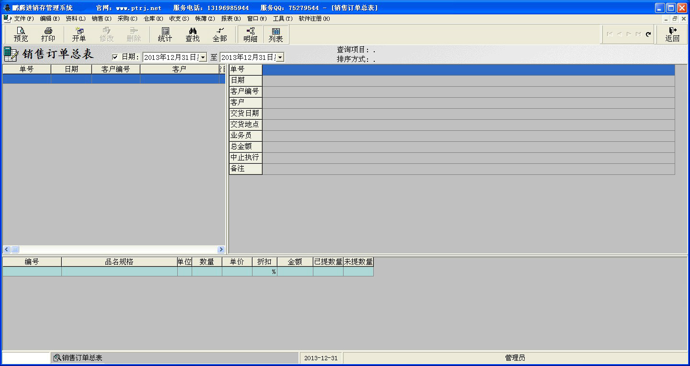
Task: Open the 窗口(W) menu
Action: point(257,19)
